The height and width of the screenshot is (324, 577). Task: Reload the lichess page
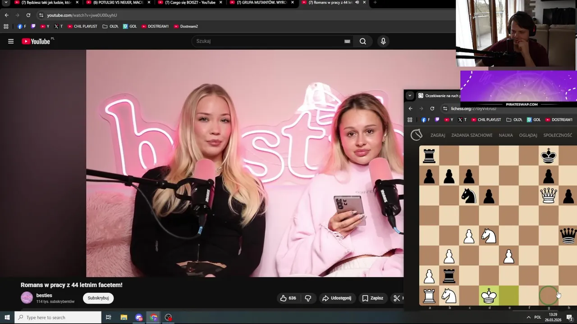point(432,108)
